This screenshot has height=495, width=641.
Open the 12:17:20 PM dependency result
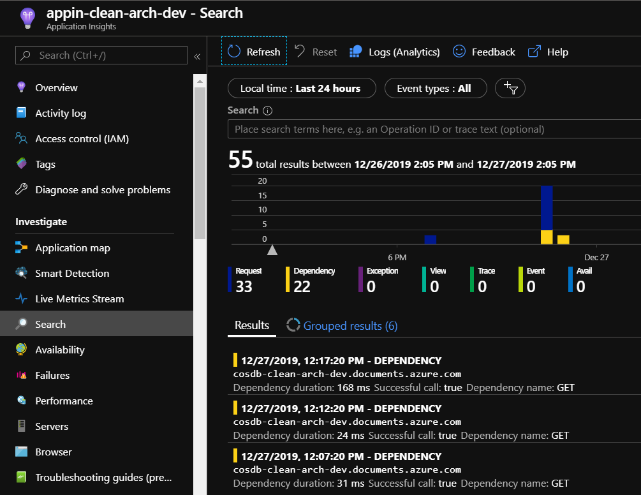click(434, 374)
